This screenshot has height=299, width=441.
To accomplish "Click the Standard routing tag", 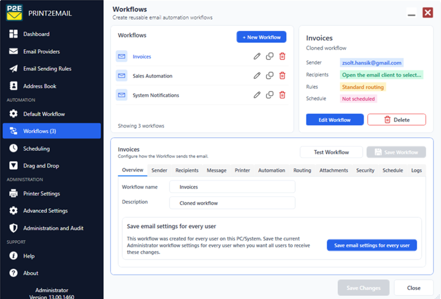I will click(x=363, y=87).
